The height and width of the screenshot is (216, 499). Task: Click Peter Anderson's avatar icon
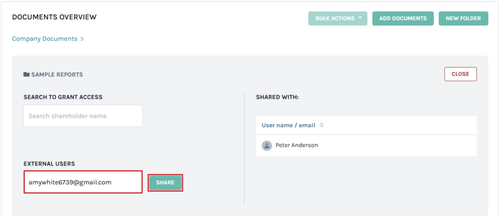[267, 145]
